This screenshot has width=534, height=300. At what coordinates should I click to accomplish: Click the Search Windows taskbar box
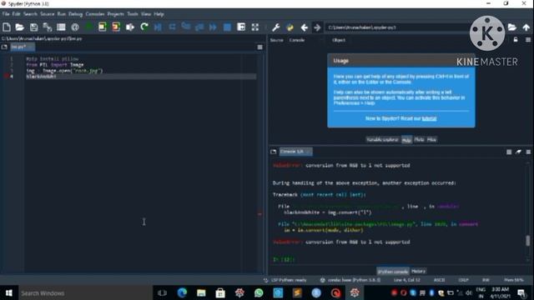coord(85,292)
